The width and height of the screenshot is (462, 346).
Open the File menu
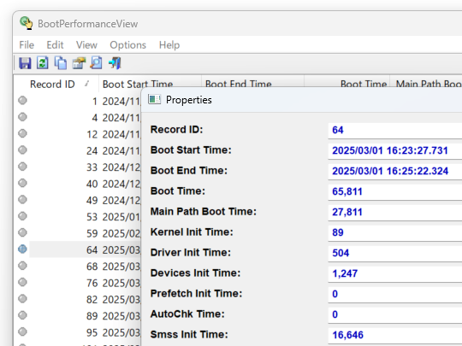click(x=27, y=45)
